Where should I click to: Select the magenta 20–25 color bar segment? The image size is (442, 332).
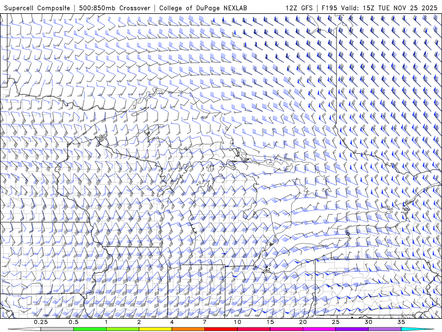click(x=319, y=329)
